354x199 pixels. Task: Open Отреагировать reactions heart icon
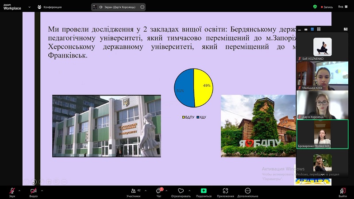point(181,191)
